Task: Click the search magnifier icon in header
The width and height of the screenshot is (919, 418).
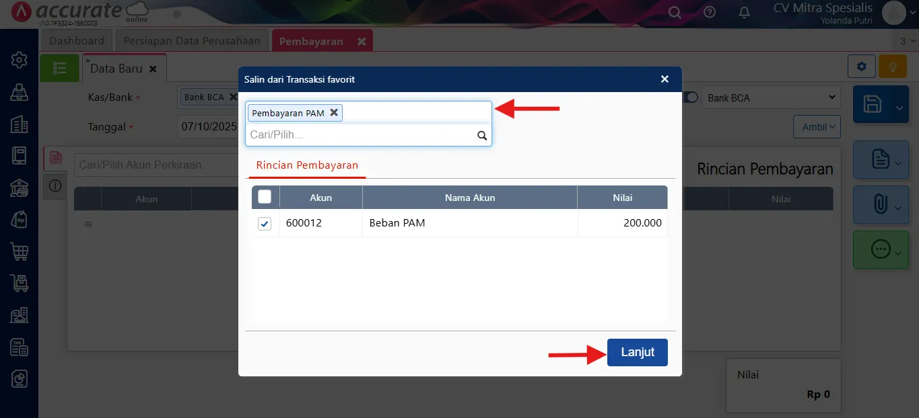Action: [x=675, y=12]
